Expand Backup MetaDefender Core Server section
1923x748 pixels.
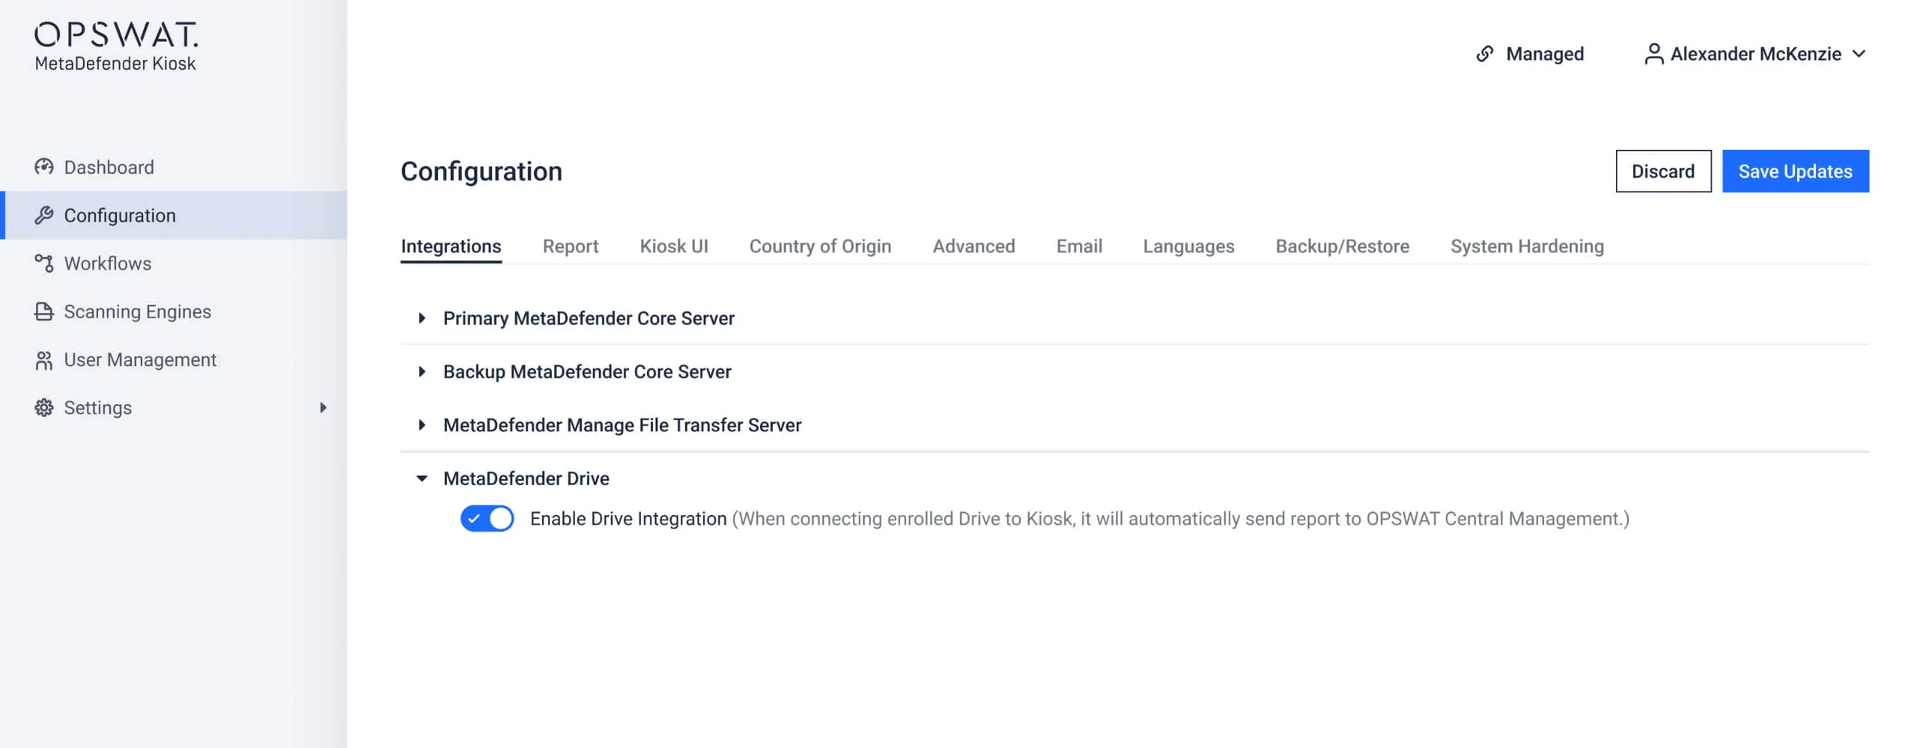[x=423, y=371]
